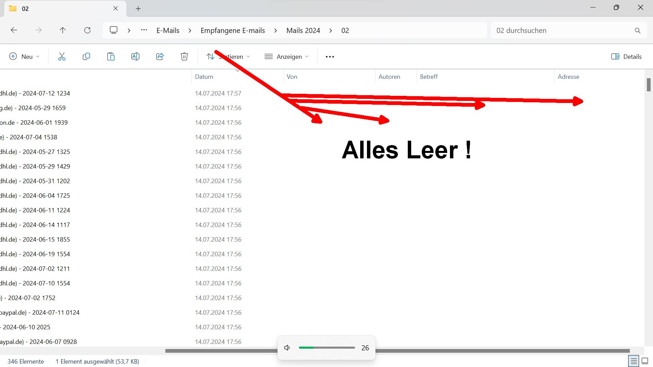Open the Neu dropdown menu
653x367 pixels.
pyautogui.click(x=24, y=57)
